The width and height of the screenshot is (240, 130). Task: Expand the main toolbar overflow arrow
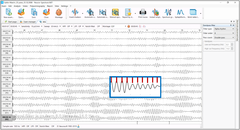pos(201,13)
